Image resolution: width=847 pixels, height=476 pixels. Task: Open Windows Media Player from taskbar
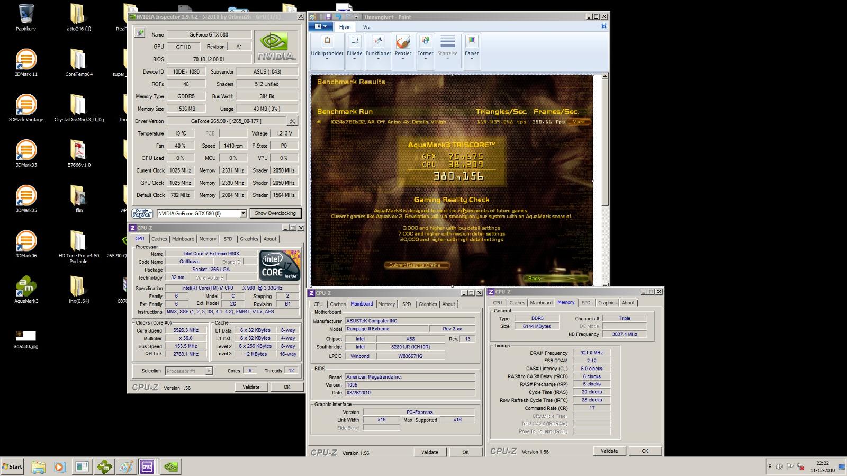point(59,467)
